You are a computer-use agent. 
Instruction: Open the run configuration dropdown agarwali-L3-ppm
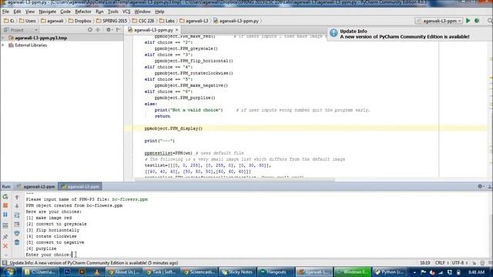[x=439, y=21]
